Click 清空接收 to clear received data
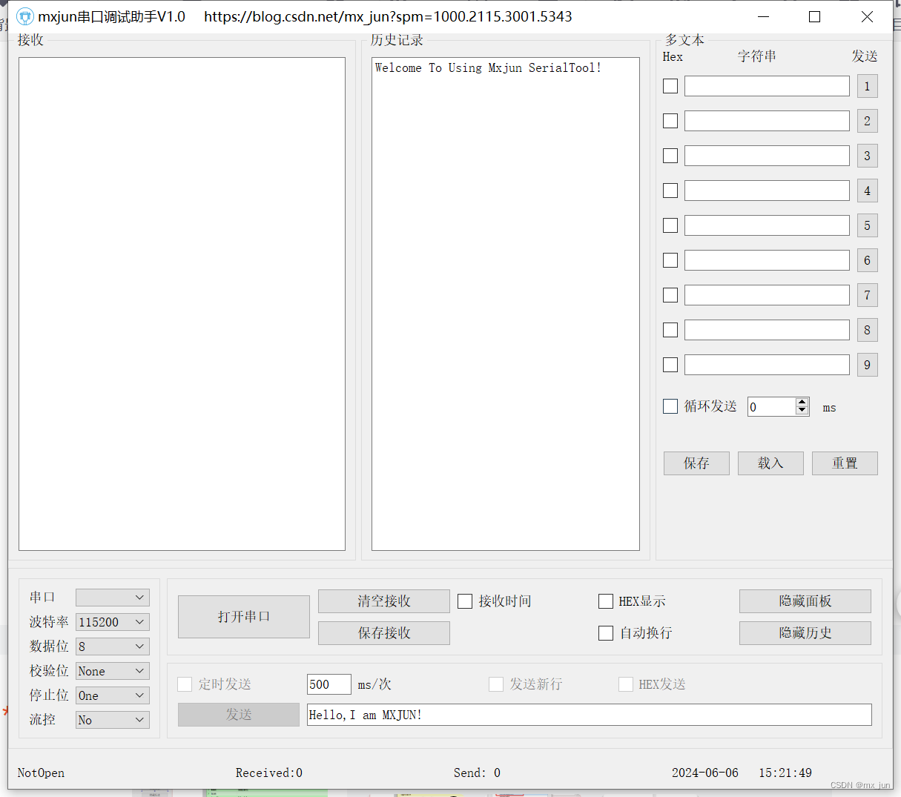901x797 pixels. coord(384,601)
